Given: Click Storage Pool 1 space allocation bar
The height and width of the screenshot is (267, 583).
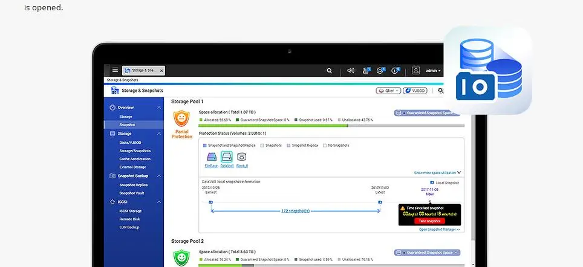Looking at the screenshot, I should 331,126.
